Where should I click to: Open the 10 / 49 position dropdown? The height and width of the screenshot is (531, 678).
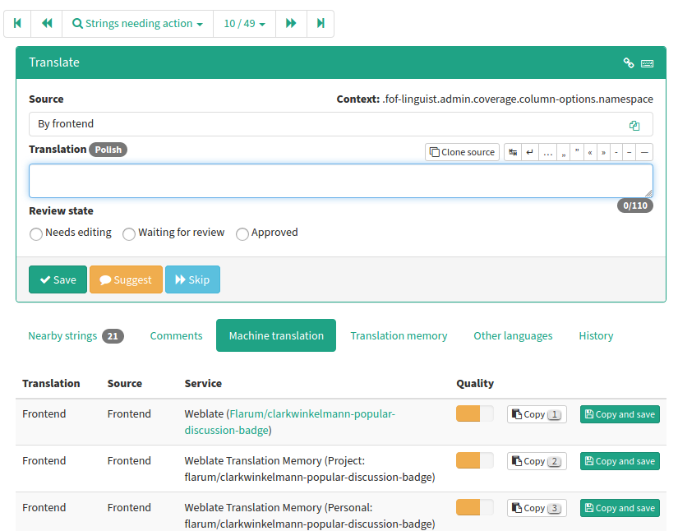click(x=244, y=23)
